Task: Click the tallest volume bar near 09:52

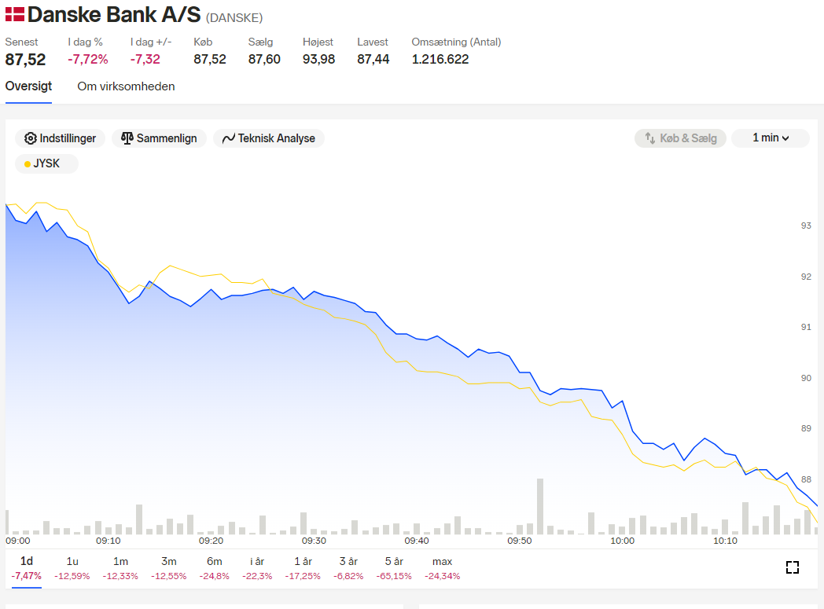Action: click(x=539, y=506)
